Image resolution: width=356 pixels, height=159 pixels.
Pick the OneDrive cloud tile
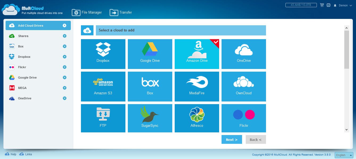point(244,54)
